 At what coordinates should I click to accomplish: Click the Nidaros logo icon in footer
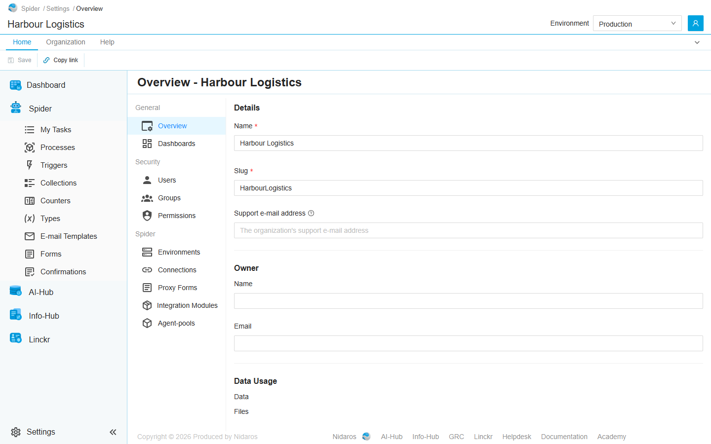coord(366,437)
